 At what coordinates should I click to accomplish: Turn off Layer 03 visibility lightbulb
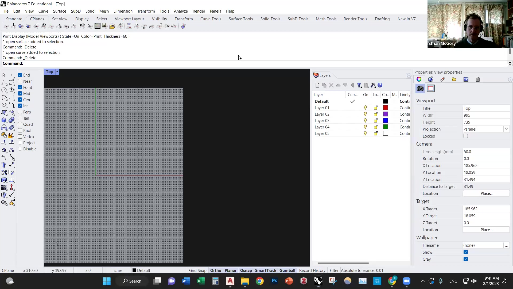[365, 120]
